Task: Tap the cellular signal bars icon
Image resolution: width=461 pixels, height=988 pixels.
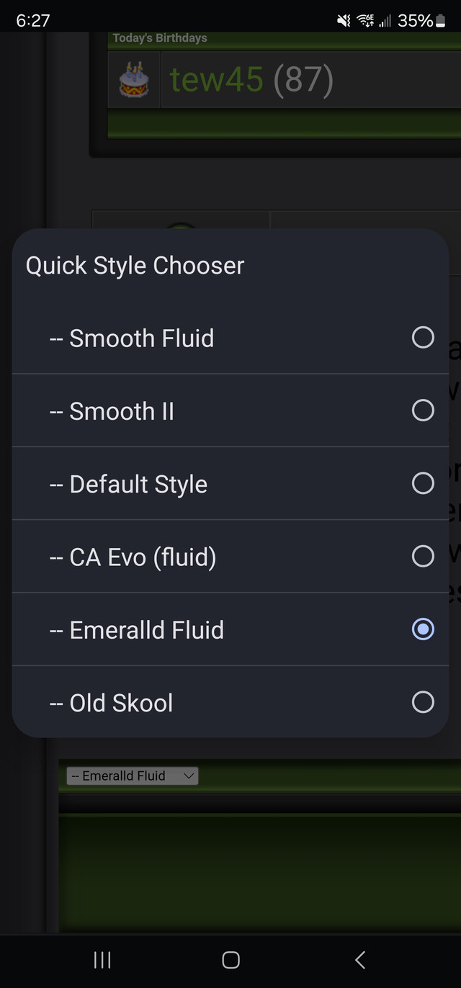Action: click(385, 22)
